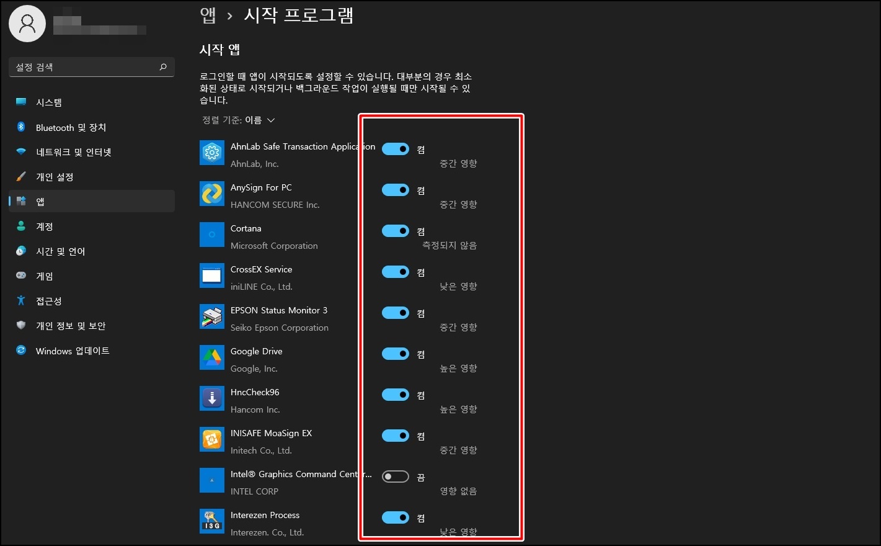Open the 정렬 기준: 이름 sort dropdown
This screenshot has width=881, height=546.
239,120
